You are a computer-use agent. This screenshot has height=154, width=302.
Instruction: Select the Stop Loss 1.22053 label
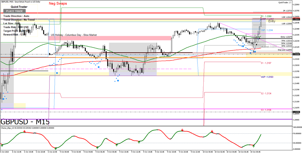pos(285,50)
